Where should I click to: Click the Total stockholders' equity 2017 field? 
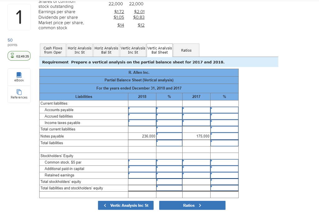pyautogui.click(x=196, y=182)
